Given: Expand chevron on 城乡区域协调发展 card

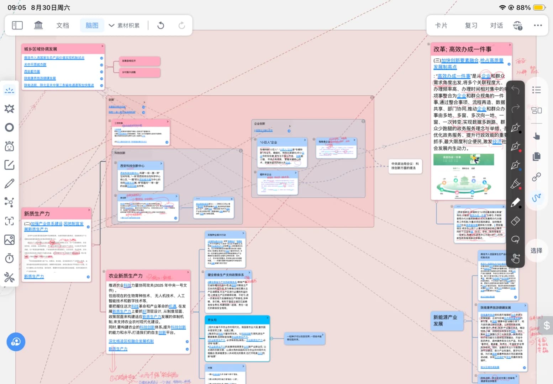Looking at the screenshot, I should tap(102, 46).
